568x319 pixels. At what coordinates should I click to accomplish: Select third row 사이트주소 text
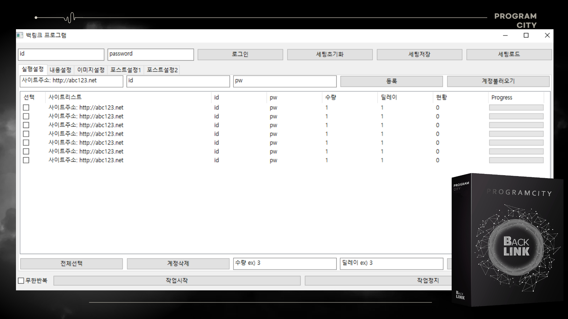click(86, 125)
